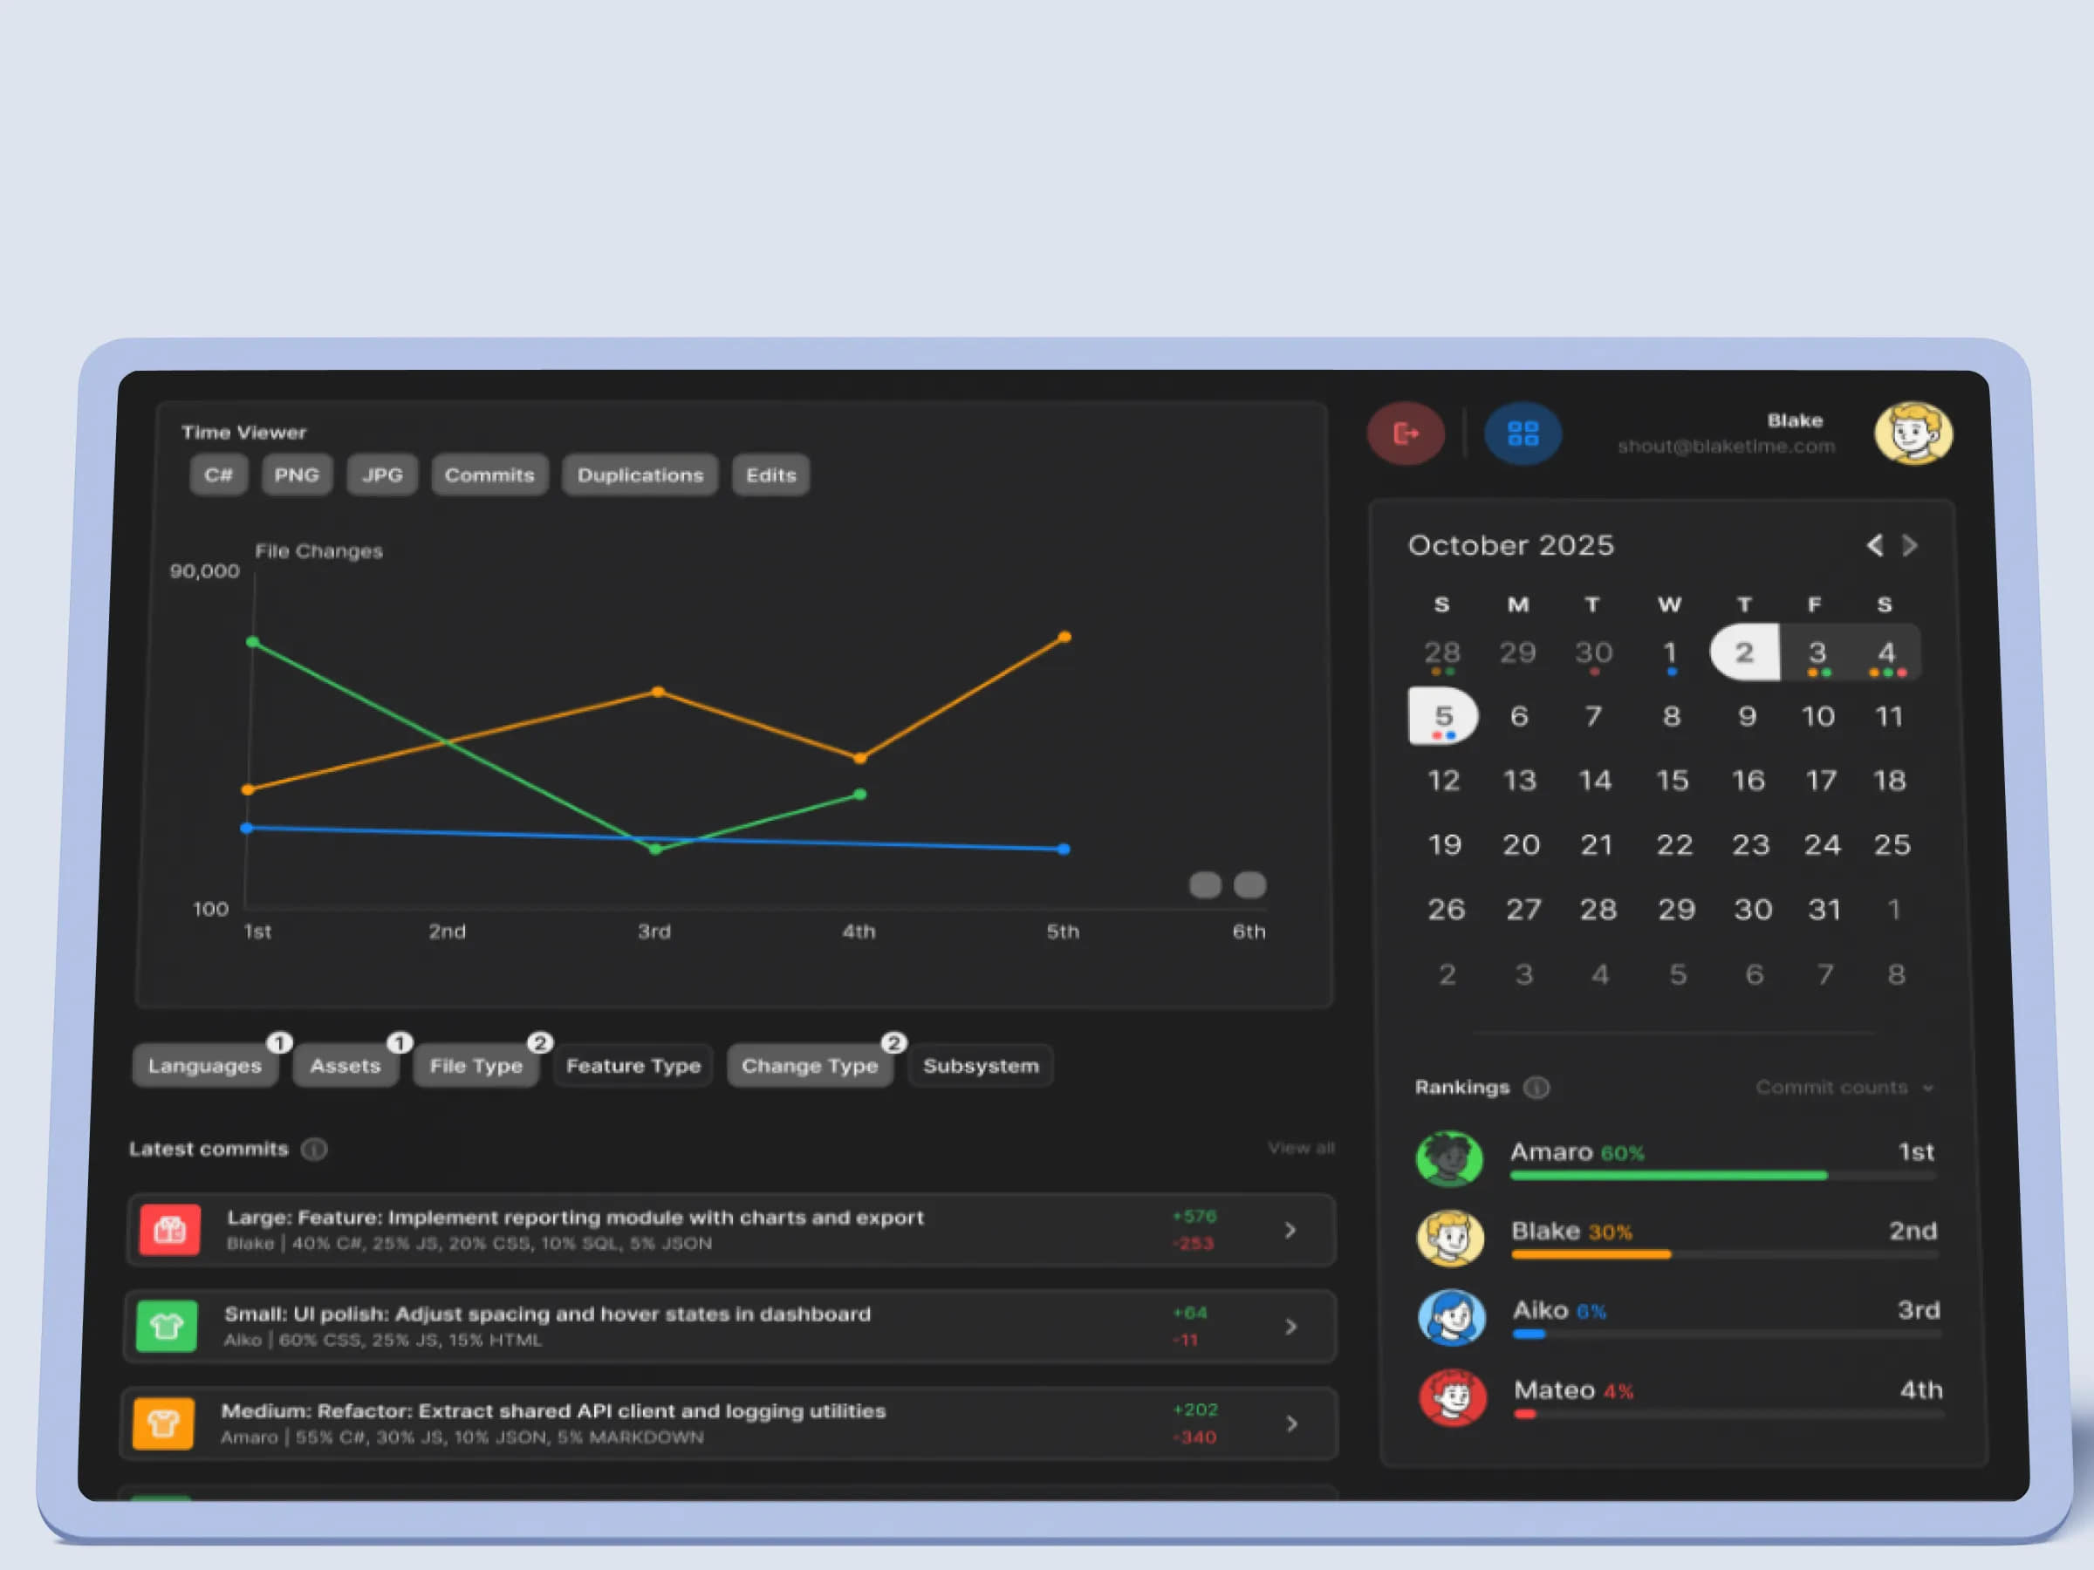Click the info icon beside Rankings

[1536, 1088]
